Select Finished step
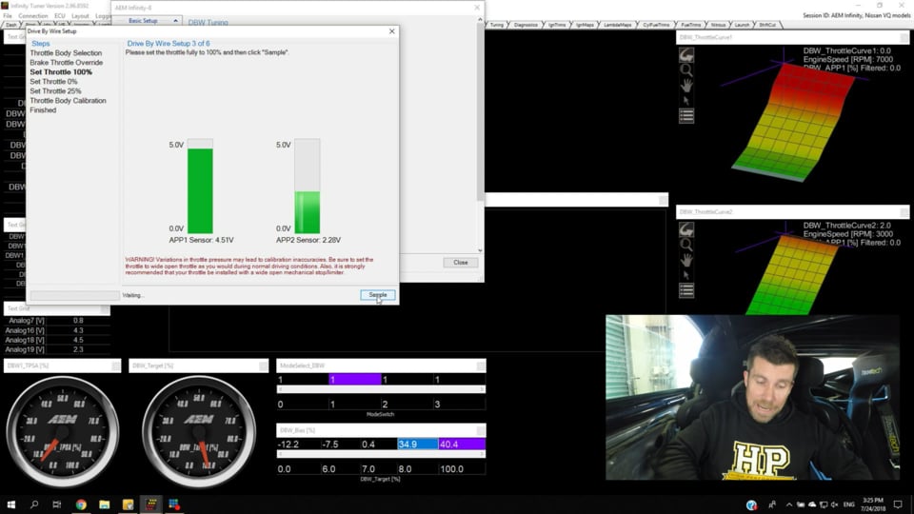 [x=43, y=110]
